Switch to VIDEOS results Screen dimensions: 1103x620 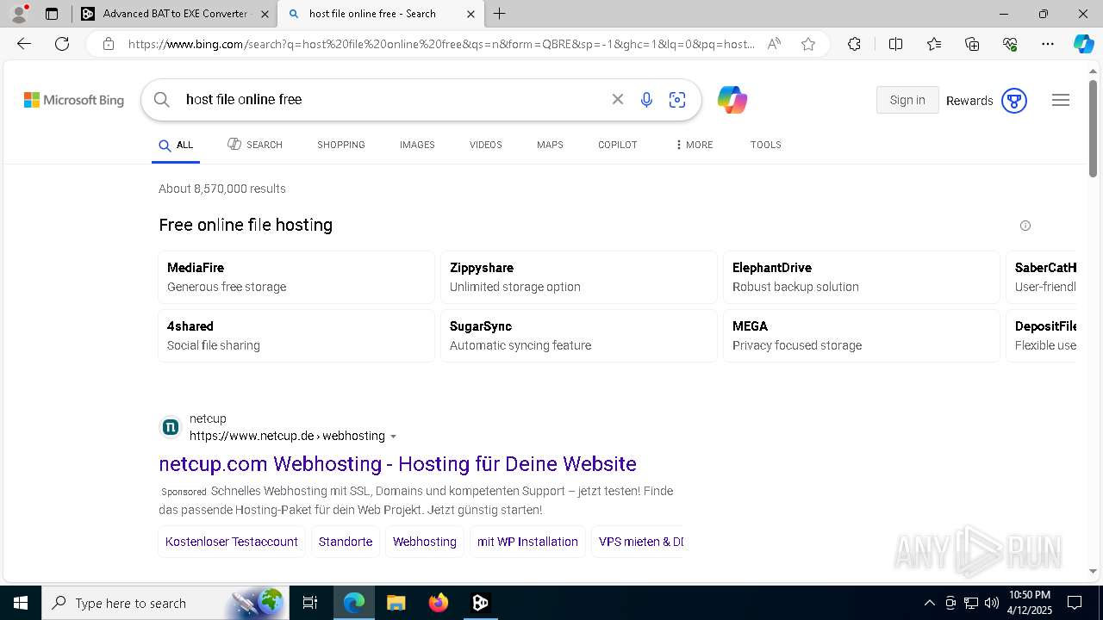[486, 145]
